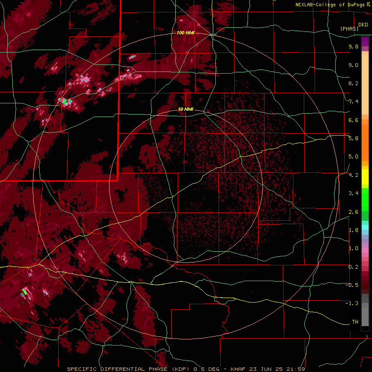This screenshot has height=372, width=372.
Task: Click the TH threshold legend label
Action: point(355,322)
